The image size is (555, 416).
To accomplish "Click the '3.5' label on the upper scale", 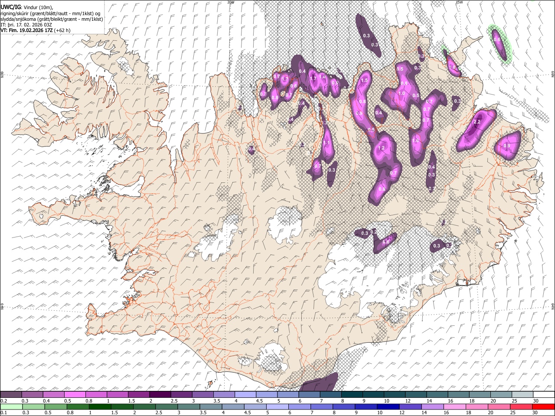I will tap(217, 401).
